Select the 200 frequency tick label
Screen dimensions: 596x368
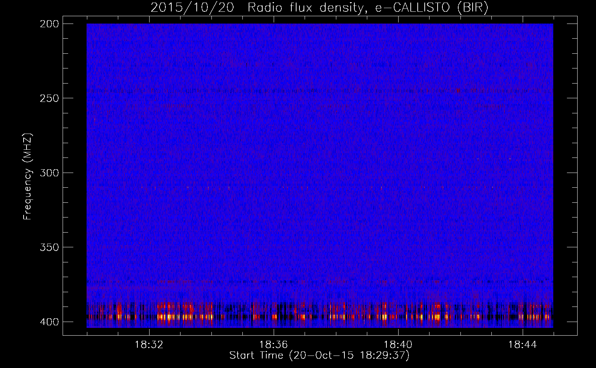tap(49, 24)
